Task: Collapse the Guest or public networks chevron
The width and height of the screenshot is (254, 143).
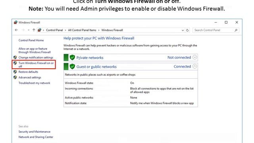Action: tap(194, 66)
